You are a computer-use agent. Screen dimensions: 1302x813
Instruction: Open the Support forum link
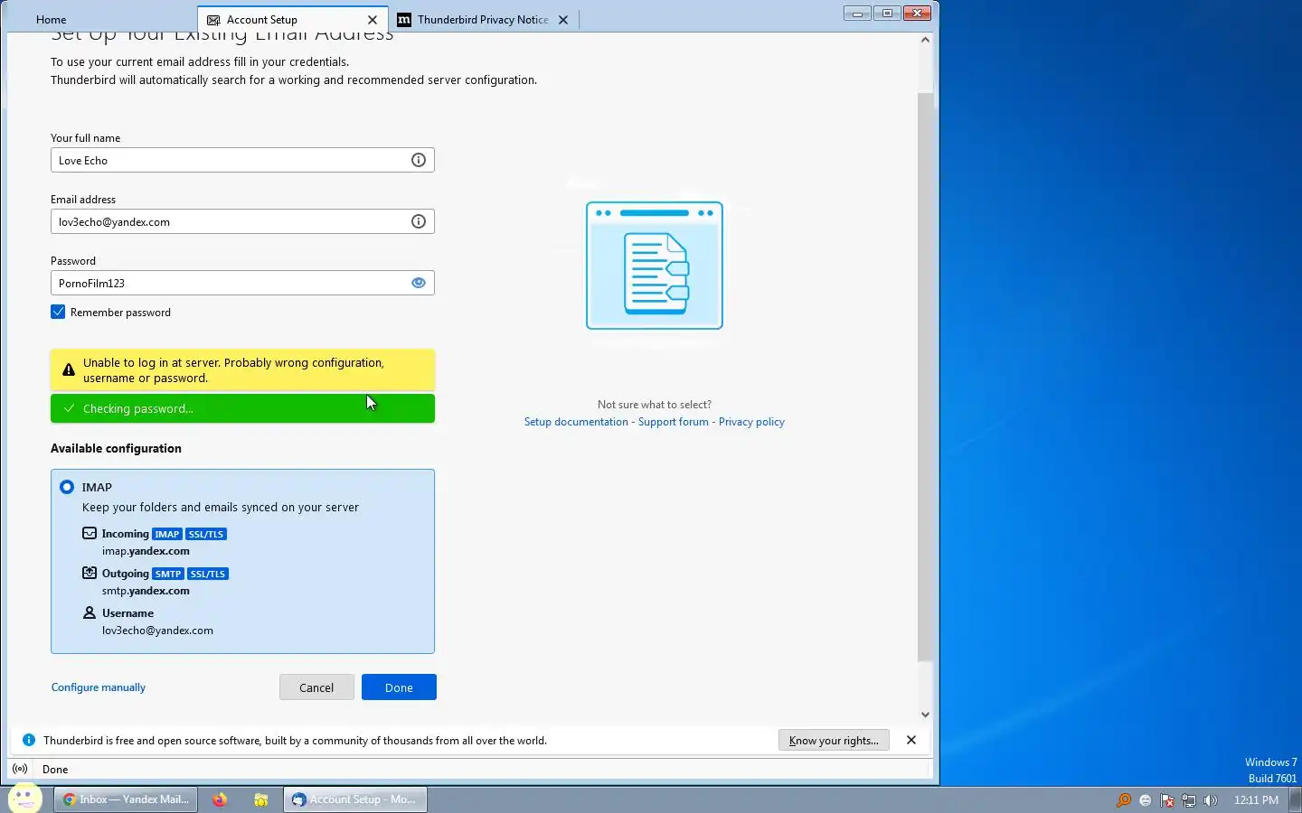click(x=674, y=422)
